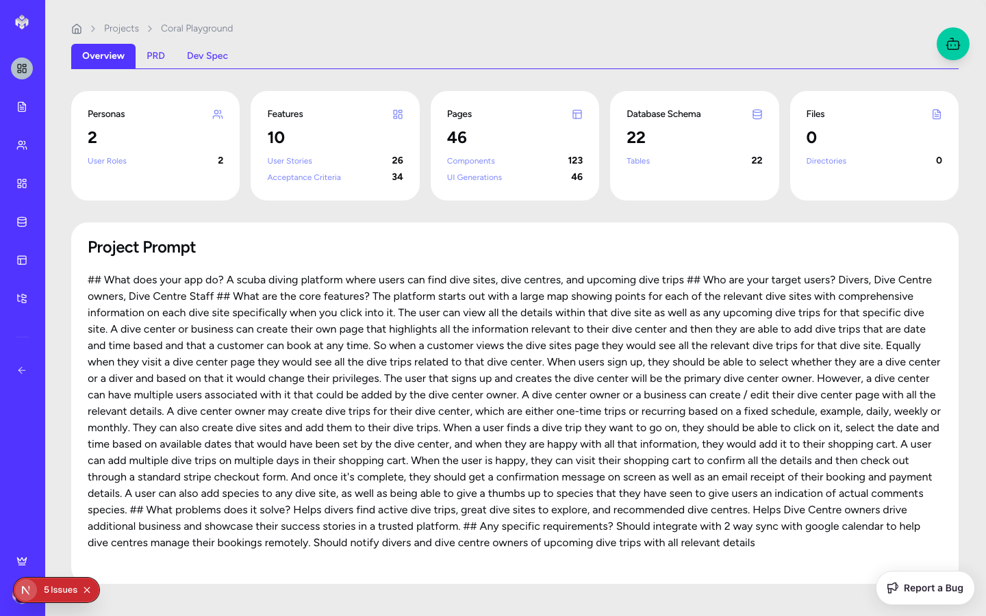This screenshot has width=986, height=616.
Task: Click the Report a Bug button
Action: tap(925, 588)
